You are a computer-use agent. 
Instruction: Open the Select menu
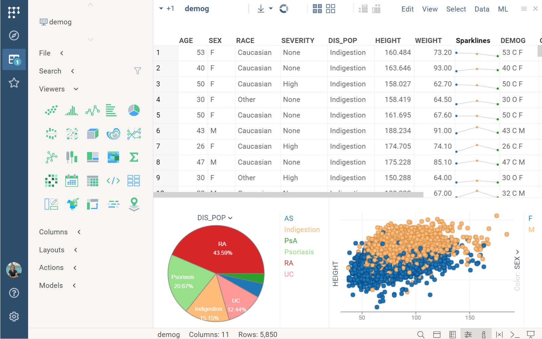[x=456, y=9]
